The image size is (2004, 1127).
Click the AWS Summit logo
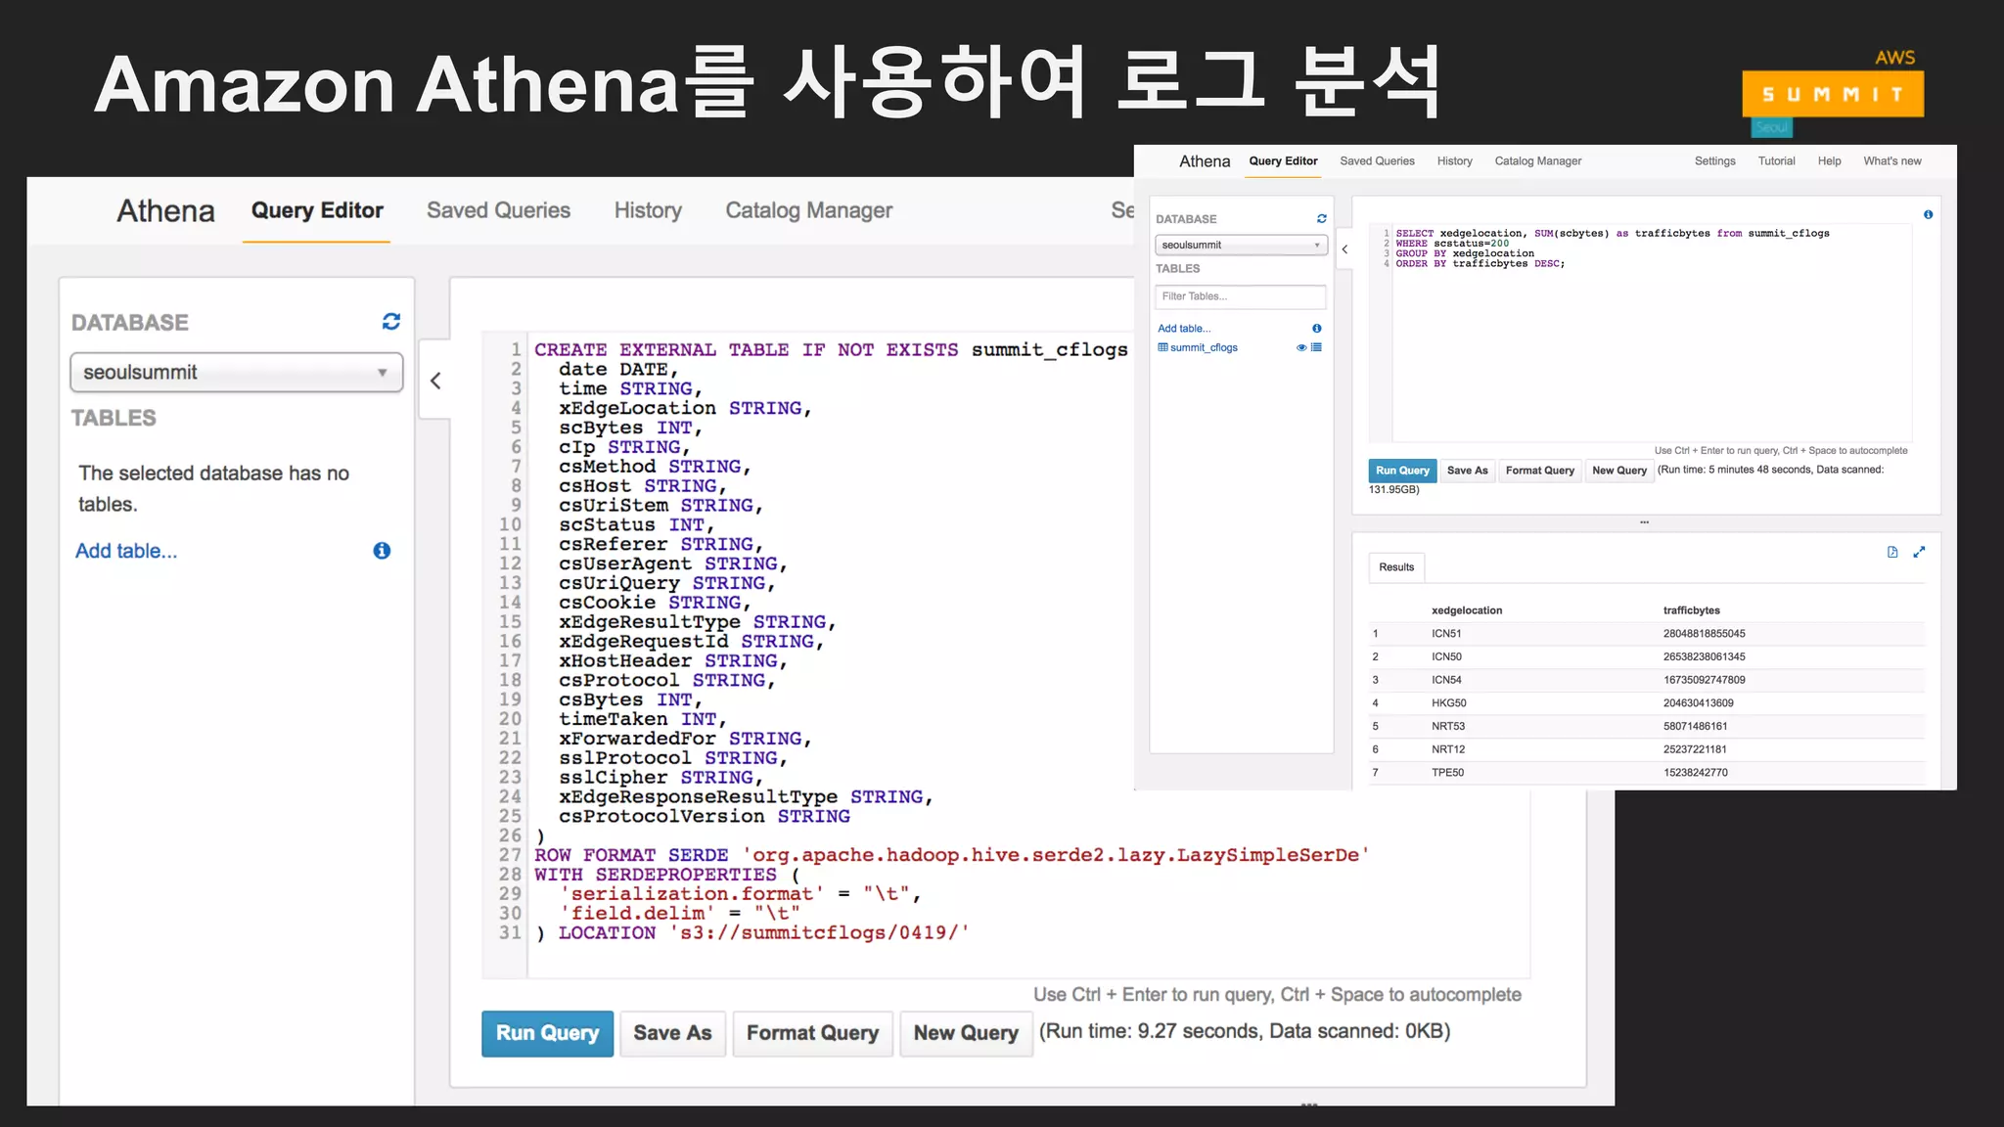(x=1833, y=93)
